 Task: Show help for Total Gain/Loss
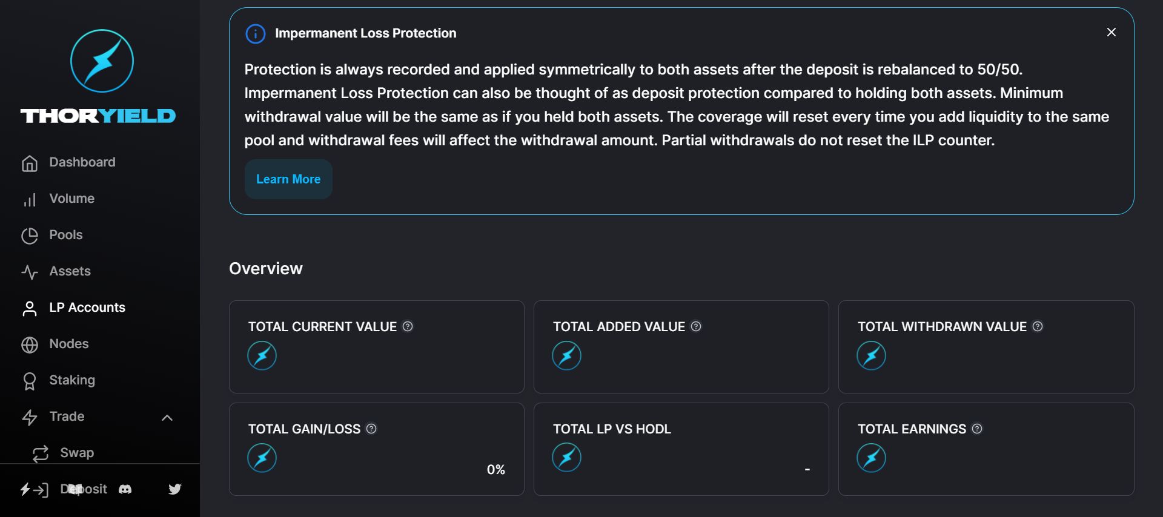coord(372,429)
